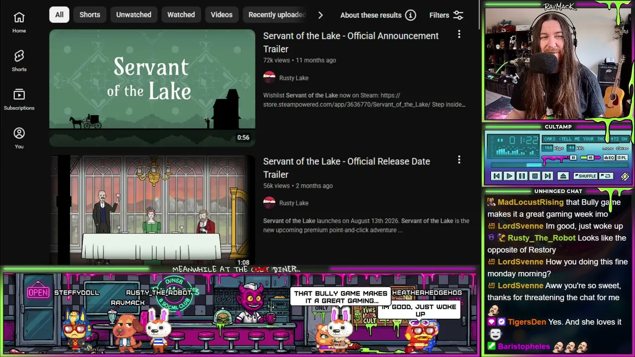This screenshot has height=357, width=635.
Task: Click the HEATHERHEDGEHOG name label in the diner
Action: (x=427, y=293)
